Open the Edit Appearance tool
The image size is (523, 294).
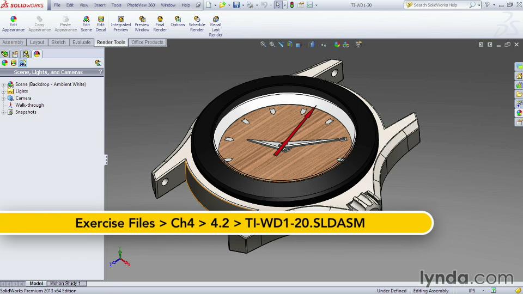13,24
